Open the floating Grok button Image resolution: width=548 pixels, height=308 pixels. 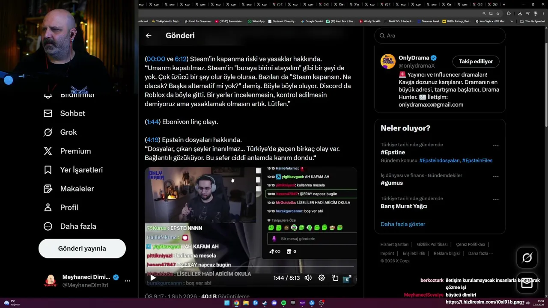[527, 258]
